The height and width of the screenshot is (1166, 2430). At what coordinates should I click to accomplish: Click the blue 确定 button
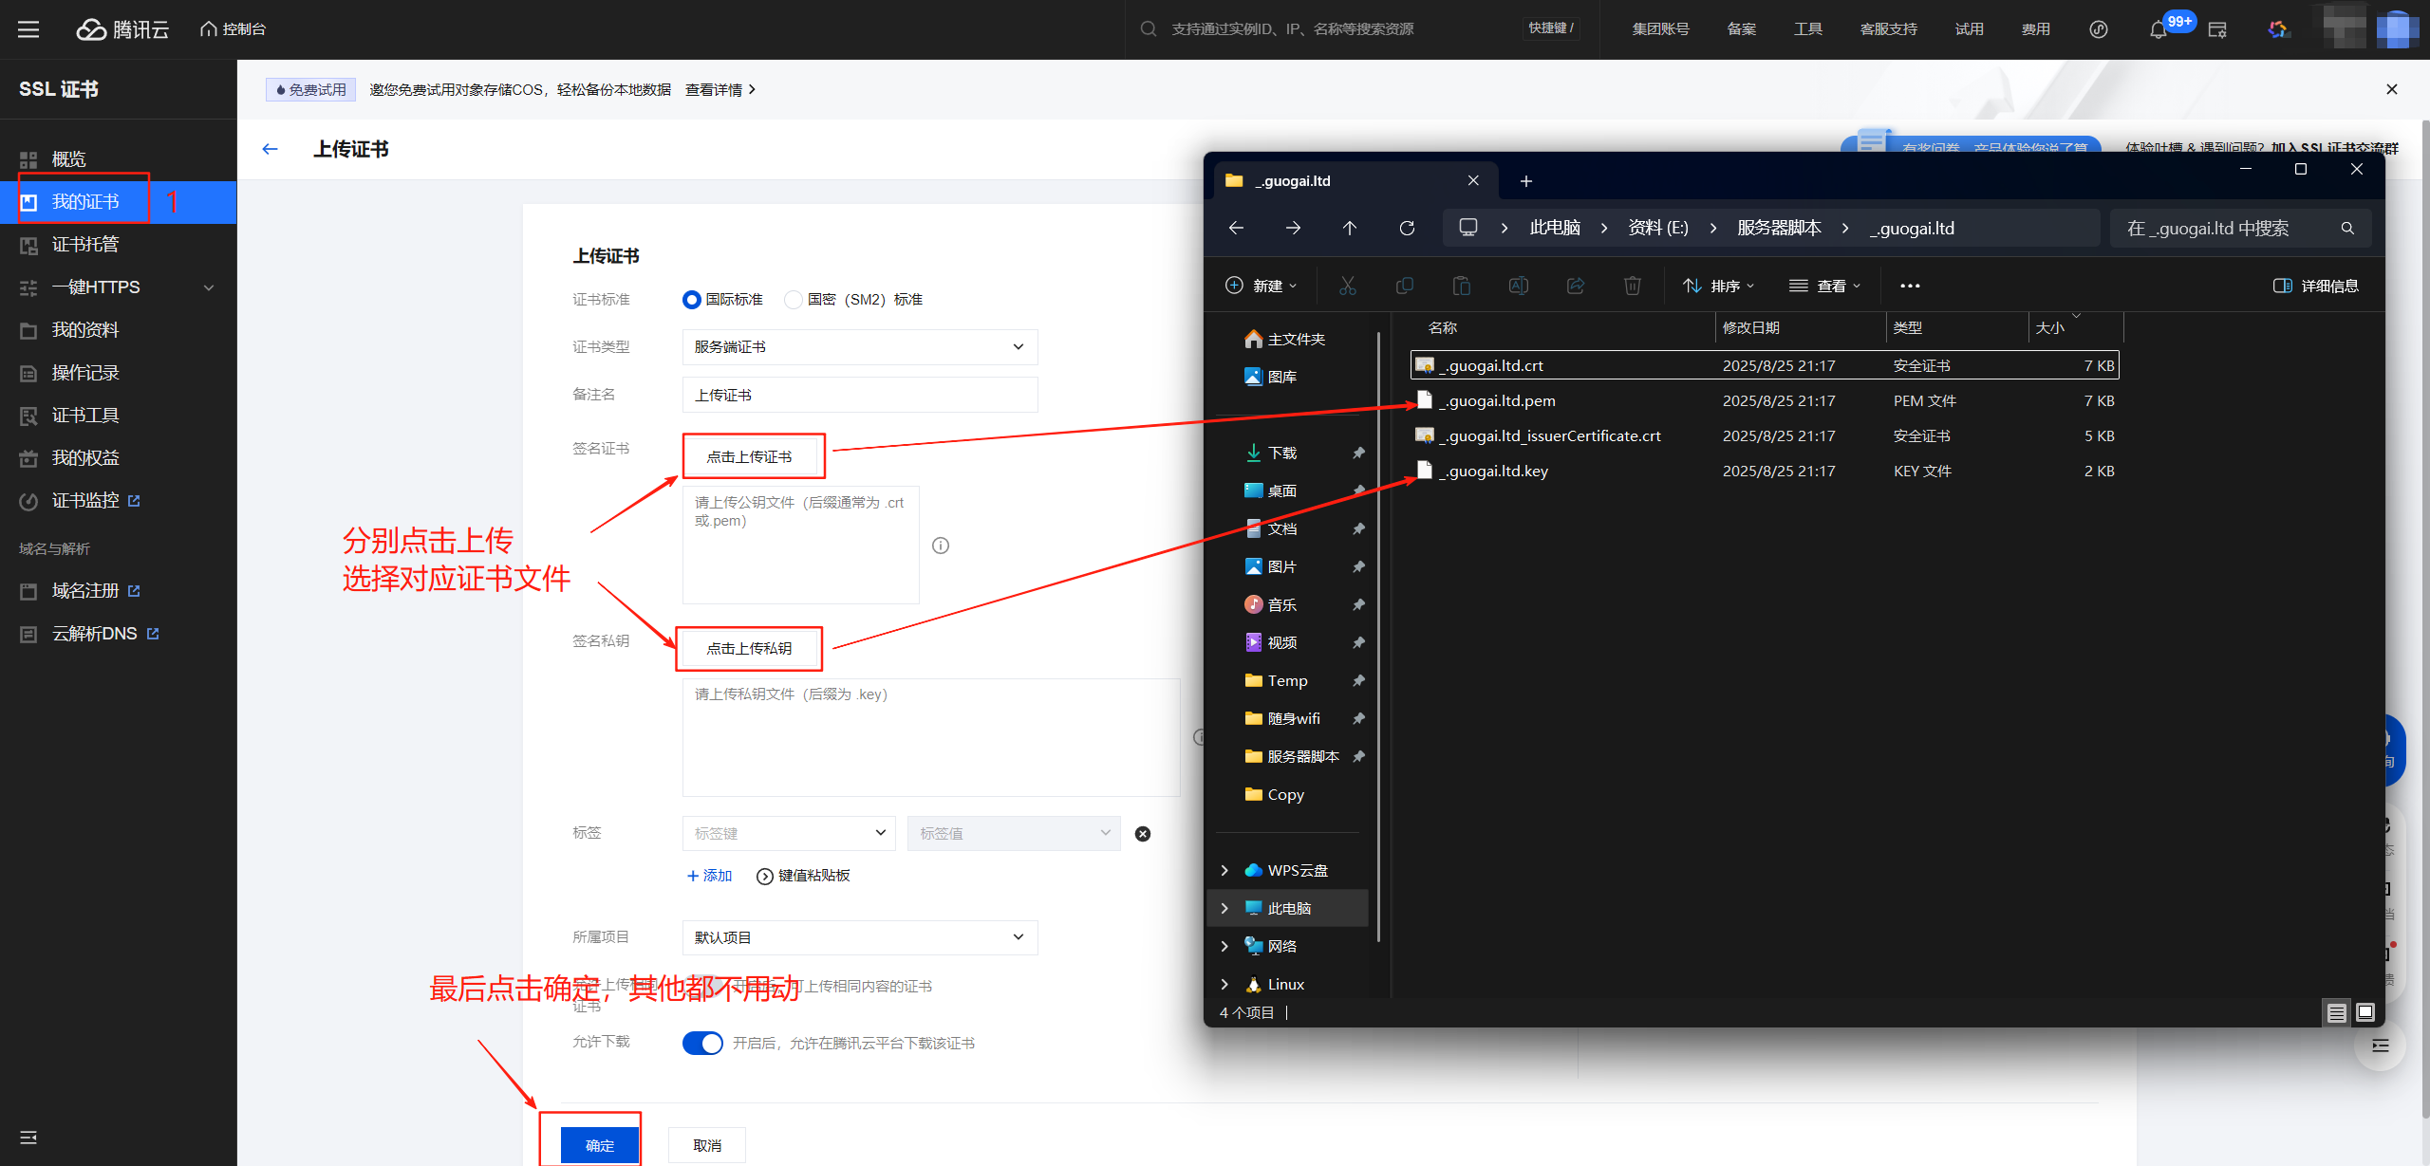(x=600, y=1145)
